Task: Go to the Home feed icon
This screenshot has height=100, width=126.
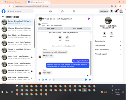Action: click(x=50, y=11)
